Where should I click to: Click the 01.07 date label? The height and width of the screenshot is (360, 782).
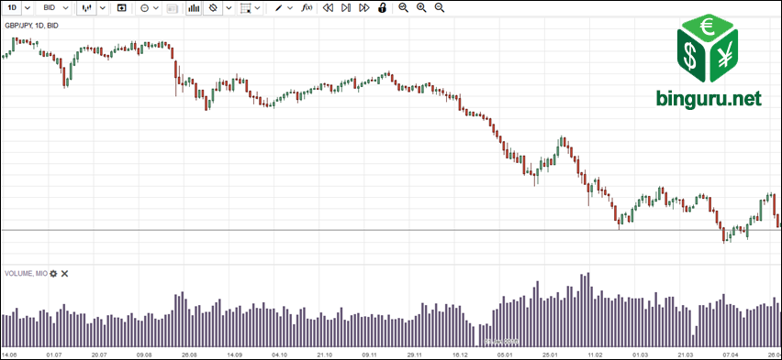53,355
